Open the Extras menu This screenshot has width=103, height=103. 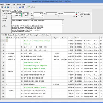pyautogui.click(x=13, y=4)
